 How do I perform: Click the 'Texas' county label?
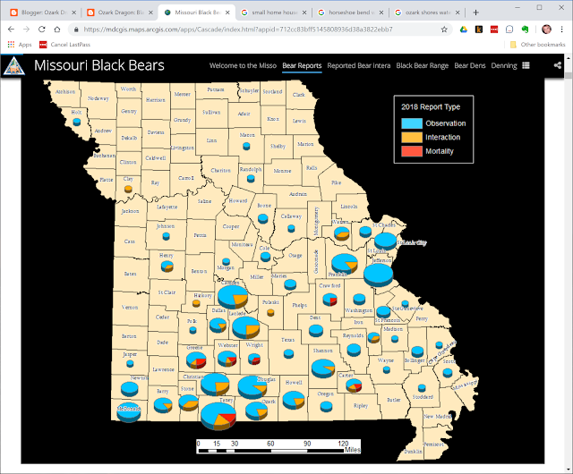pos(288,340)
